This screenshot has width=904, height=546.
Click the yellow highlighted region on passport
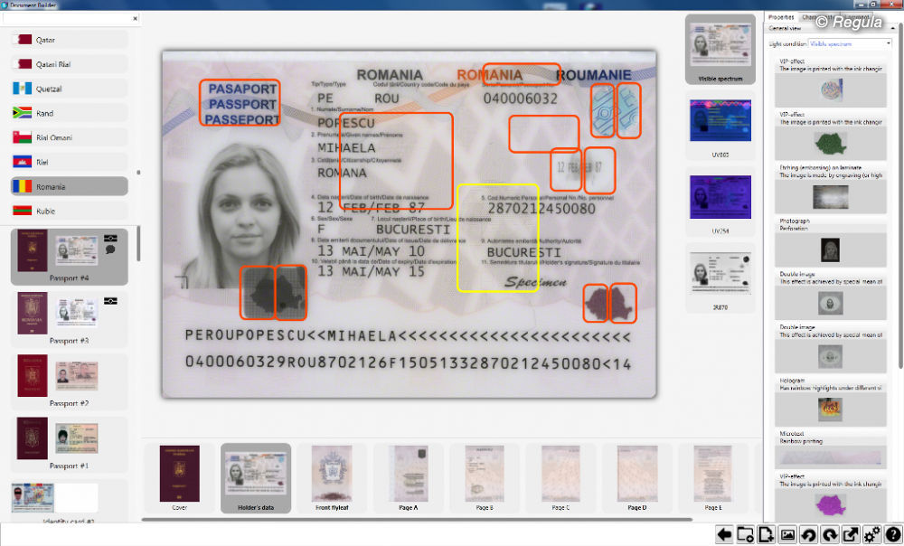pos(497,238)
